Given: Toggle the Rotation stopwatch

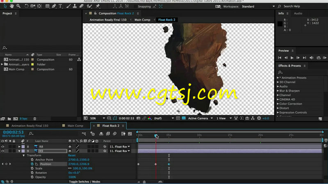Looking at the screenshot, I should [x=32, y=173].
